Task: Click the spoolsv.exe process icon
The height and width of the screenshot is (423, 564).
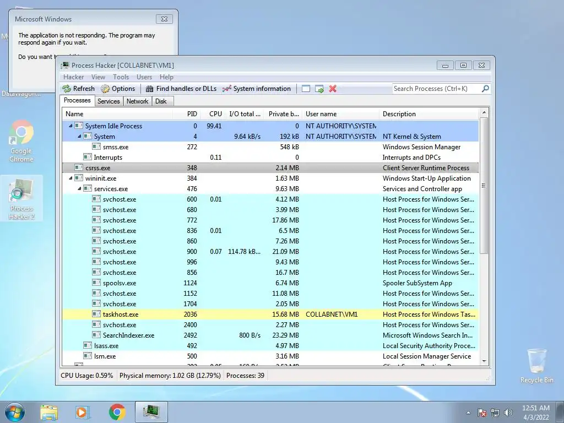Action: 96,283
